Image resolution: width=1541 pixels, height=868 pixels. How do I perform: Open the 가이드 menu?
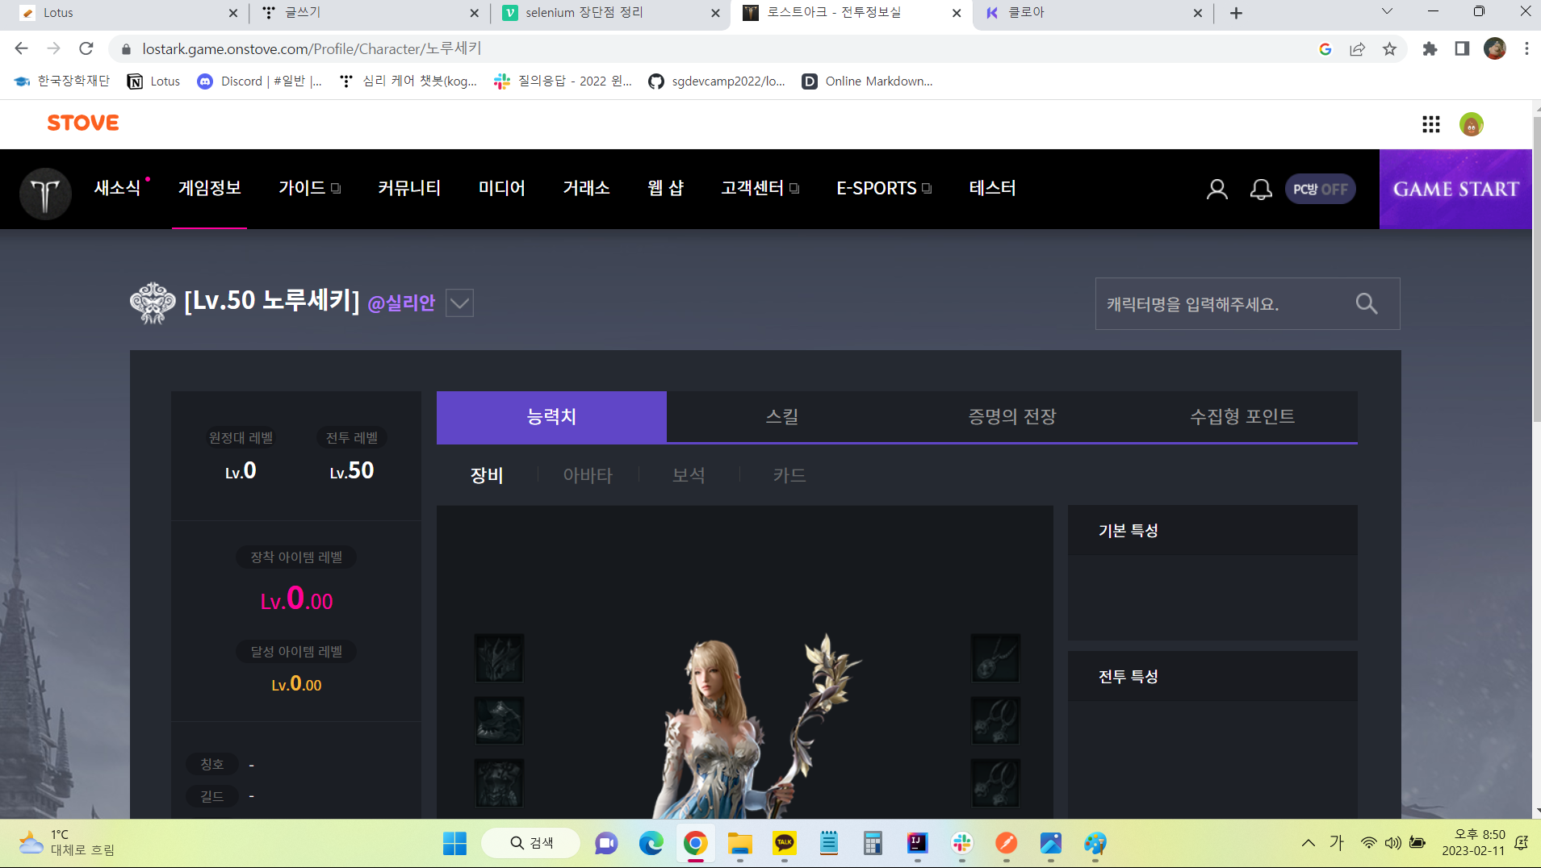pos(309,188)
